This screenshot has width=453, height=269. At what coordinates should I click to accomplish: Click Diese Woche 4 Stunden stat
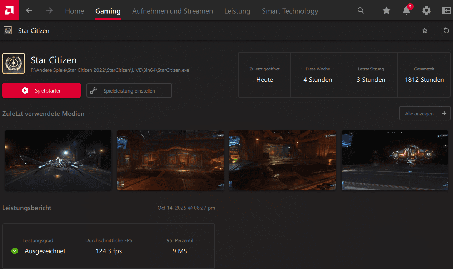[318, 75]
